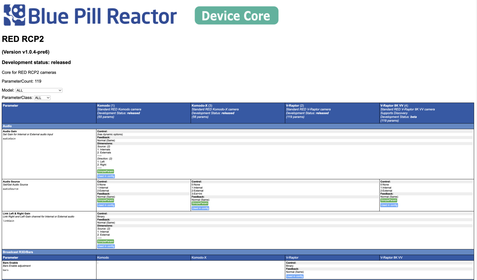Click Used in config in Audio Gain row

[x=106, y=176]
